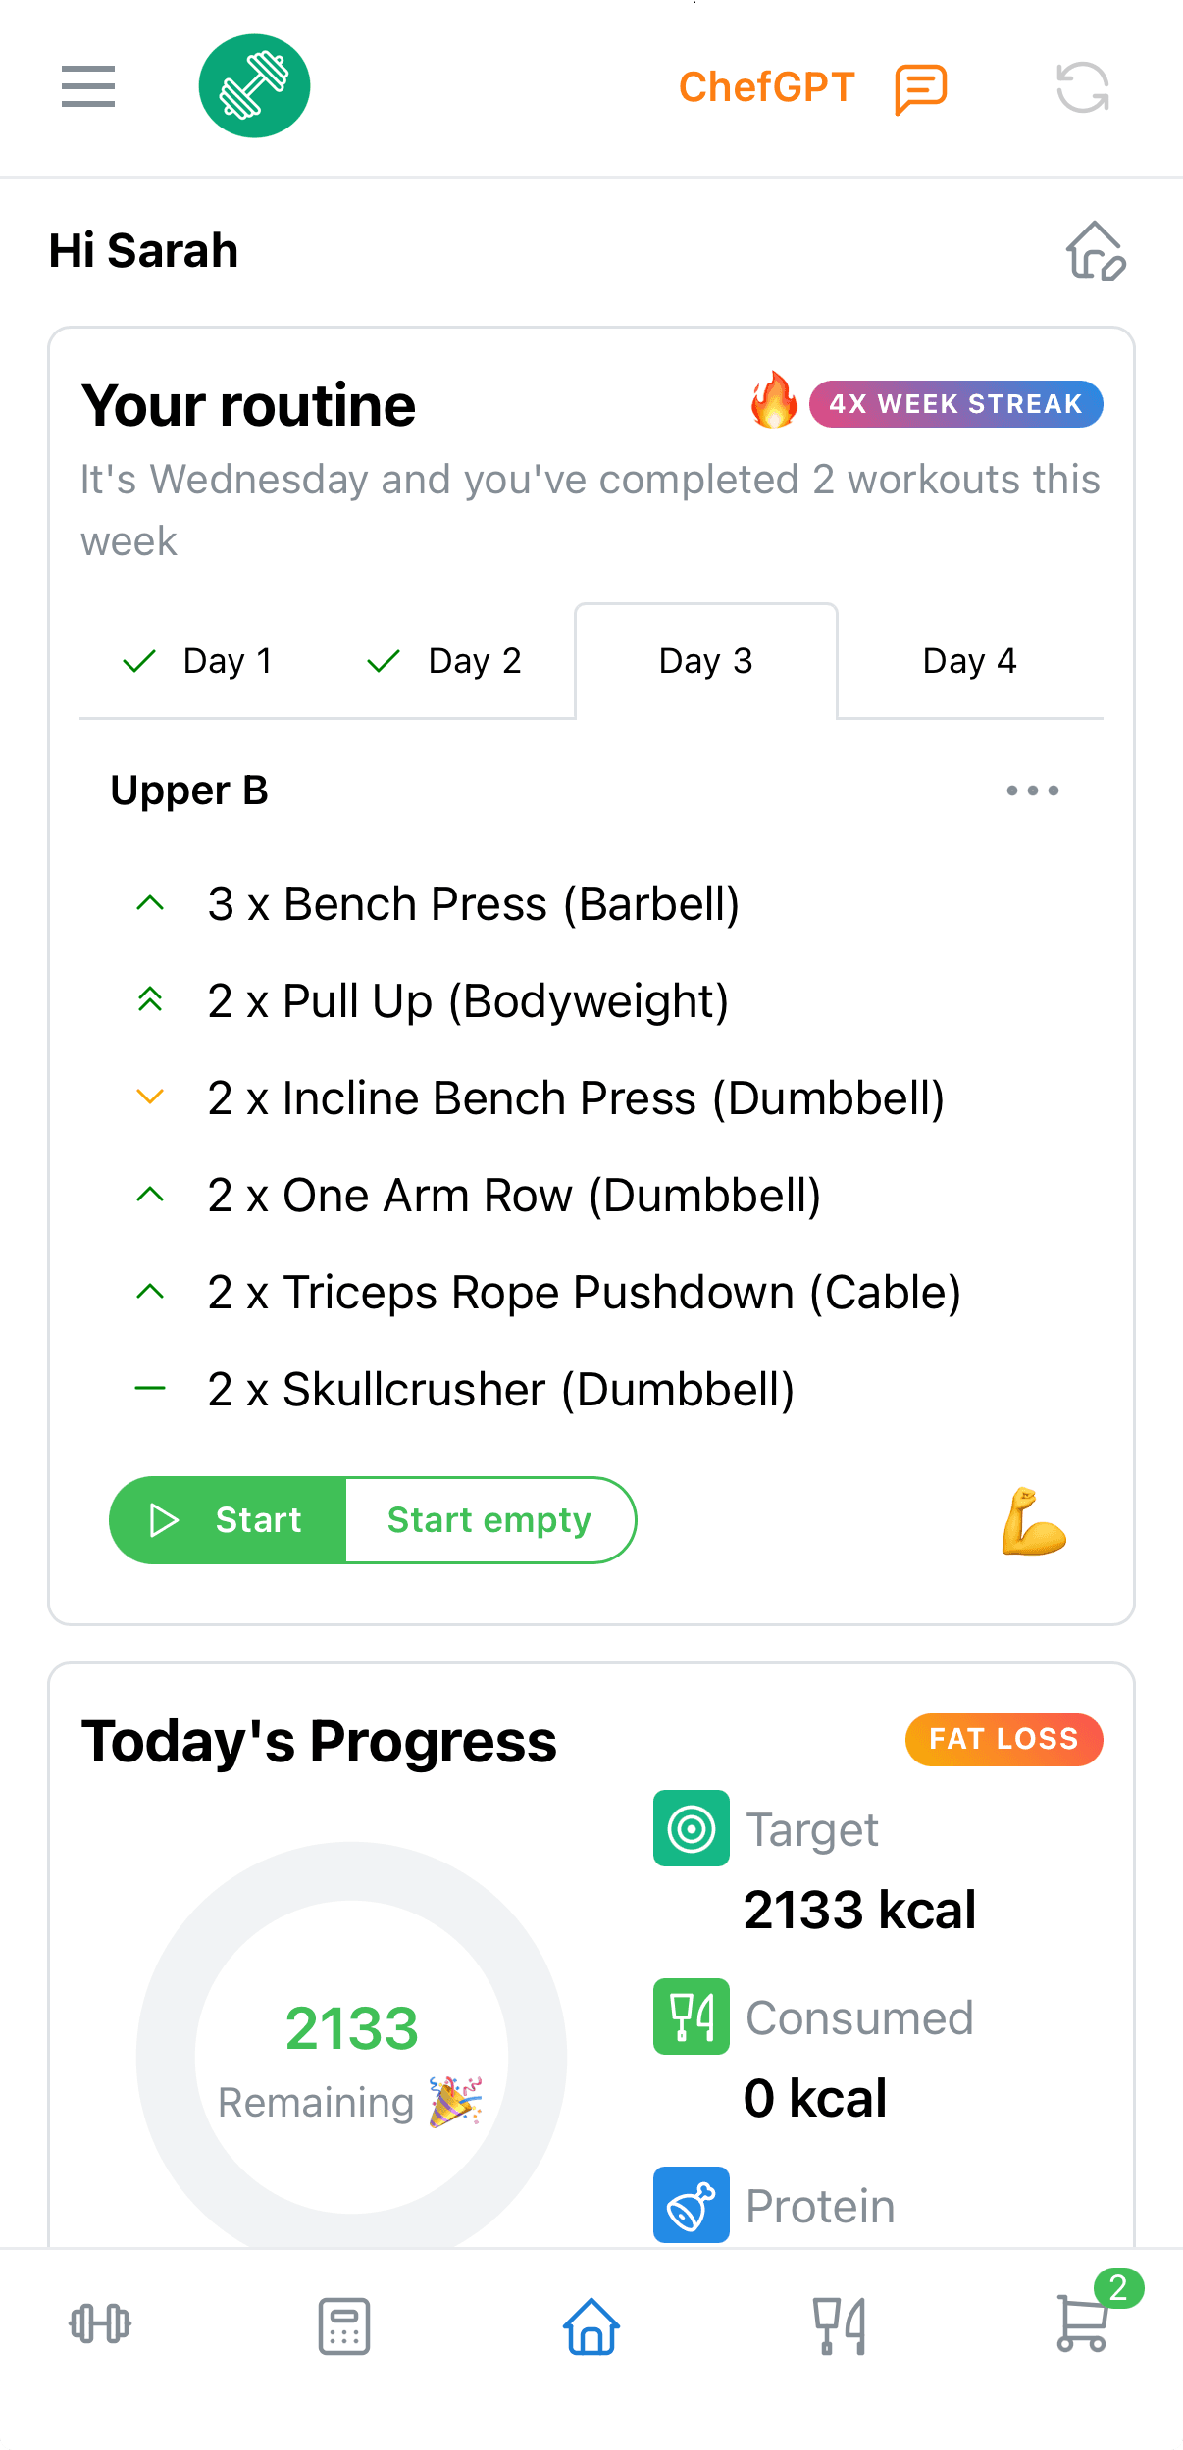Open the home edit icon beside Hi Sarah
Viewport: 1183px width, 2450px height.
click(1096, 251)
